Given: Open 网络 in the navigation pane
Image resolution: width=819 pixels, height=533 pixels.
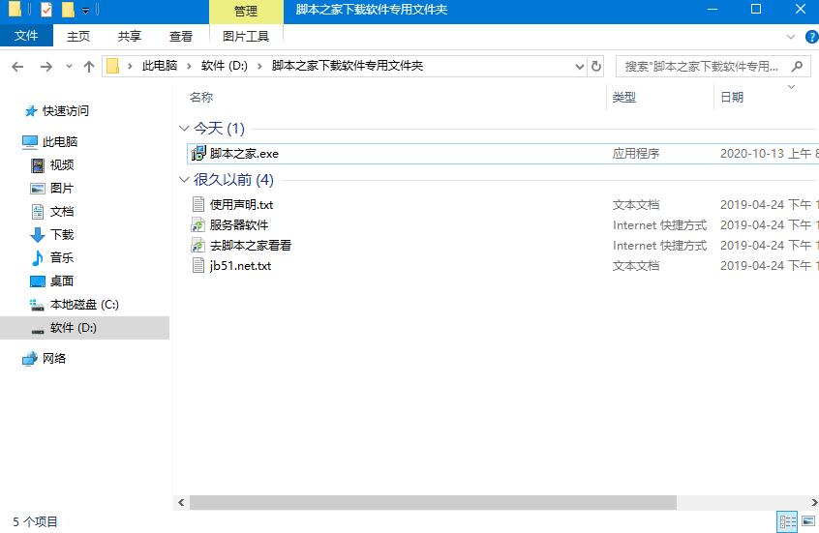Looking at the screenshot, I should (x=54, y=358).
